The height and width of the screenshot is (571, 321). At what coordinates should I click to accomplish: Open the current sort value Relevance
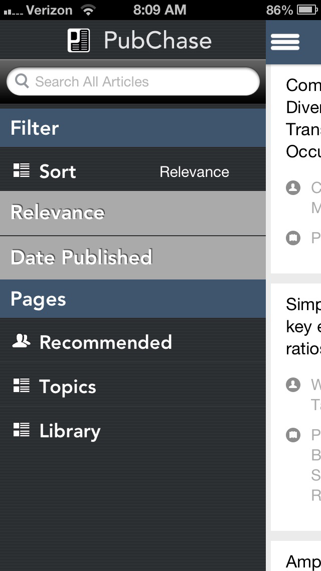pyautogui.click(x=195, y=172)
